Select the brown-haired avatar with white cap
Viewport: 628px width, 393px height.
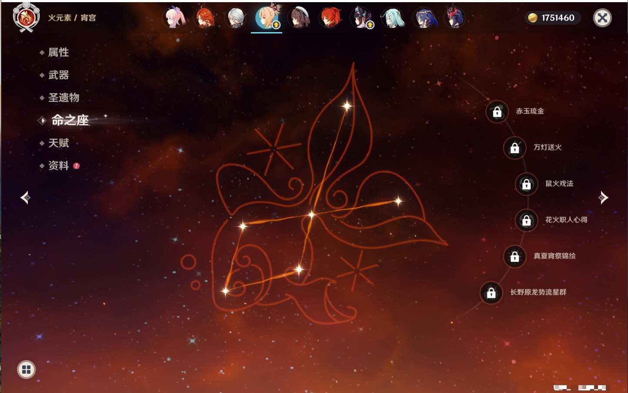pos(299,18)
